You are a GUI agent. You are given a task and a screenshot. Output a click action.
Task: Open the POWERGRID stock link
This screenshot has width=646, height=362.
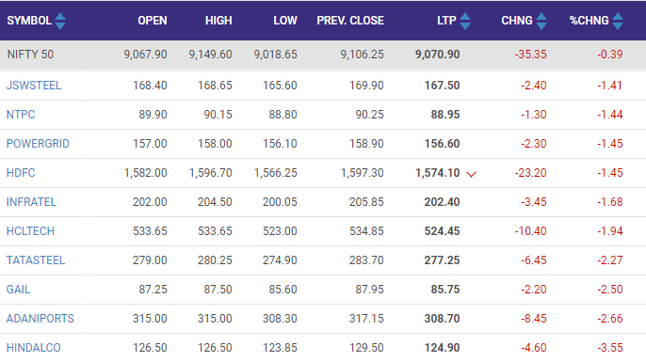click(38, 144)
